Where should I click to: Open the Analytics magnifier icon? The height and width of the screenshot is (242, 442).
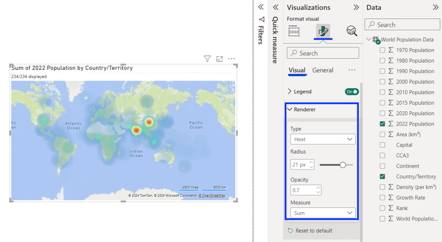pyautogui.click(x=352, y=31)
